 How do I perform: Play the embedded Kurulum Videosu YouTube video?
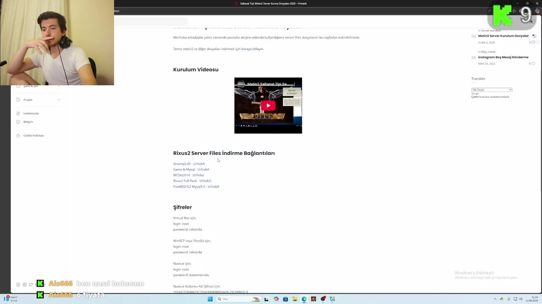coord(268,106)
